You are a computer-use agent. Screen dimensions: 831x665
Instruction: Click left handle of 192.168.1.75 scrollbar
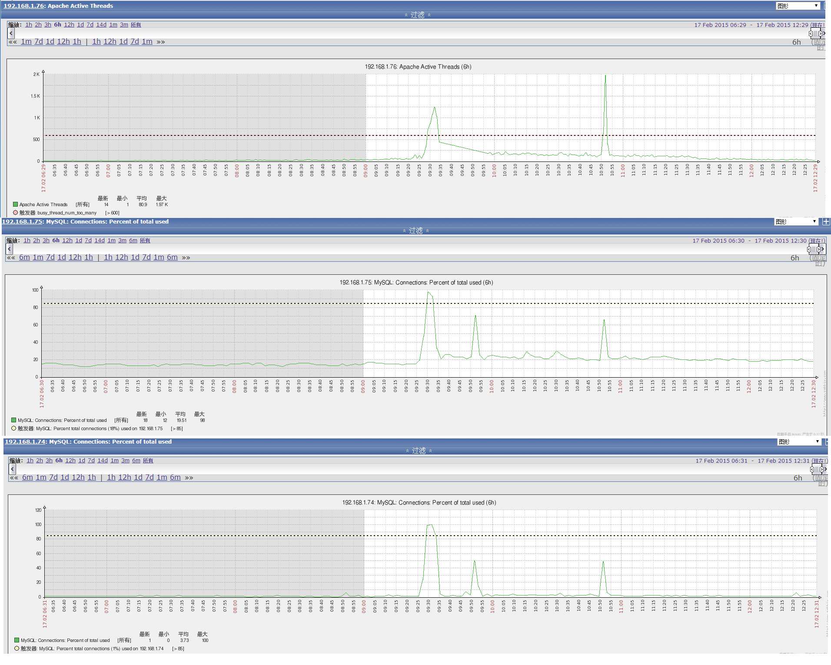click(809, 249)
